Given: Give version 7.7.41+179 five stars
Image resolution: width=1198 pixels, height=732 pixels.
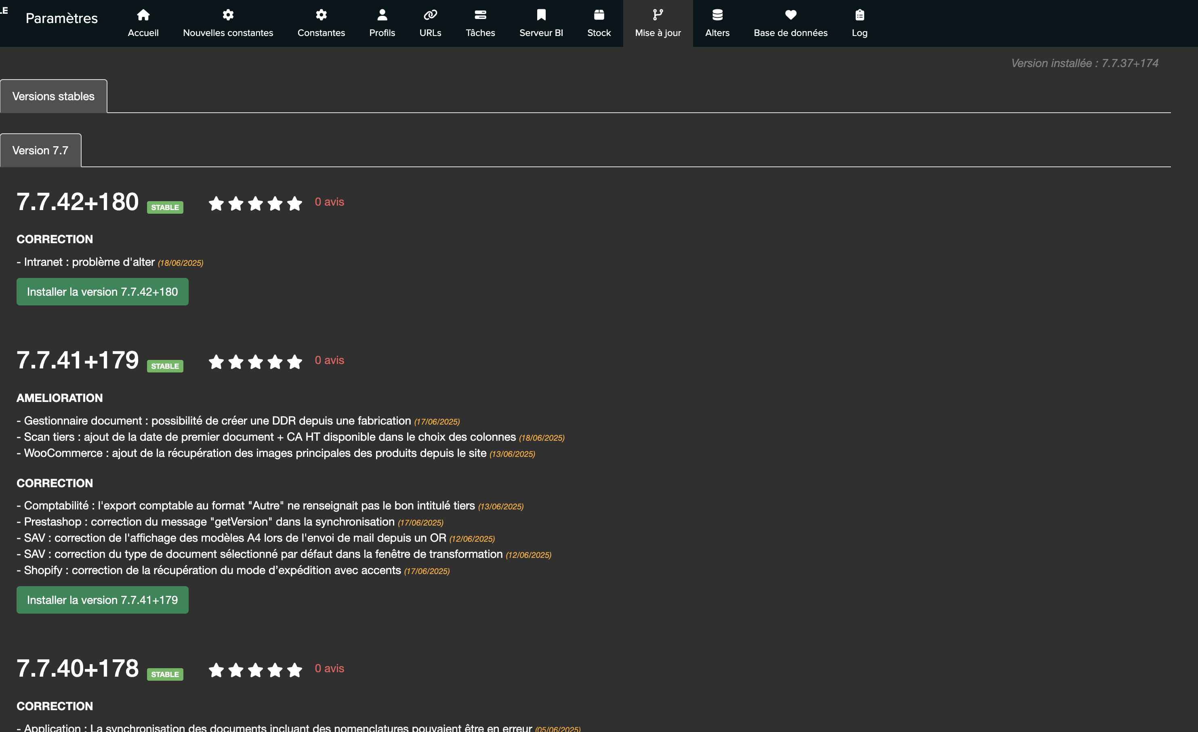Looking at the screenshot, I should coord(294,362).
